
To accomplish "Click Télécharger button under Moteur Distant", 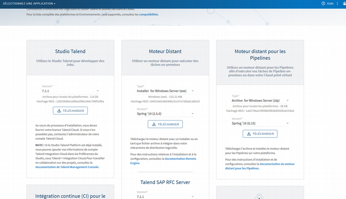I will pyautogui.click(x=165, y=124).
